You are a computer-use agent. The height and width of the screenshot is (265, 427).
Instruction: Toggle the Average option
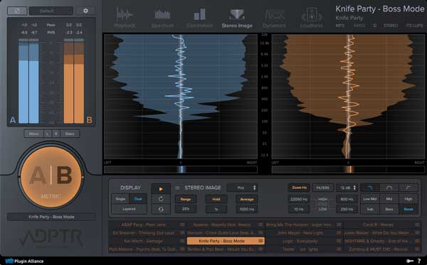point(247,199)
